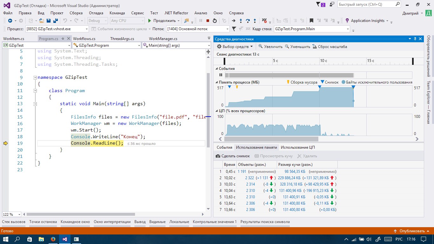Click the timeline selection handle at the start
Screen dimensions: 434x244
pos(224,61)
